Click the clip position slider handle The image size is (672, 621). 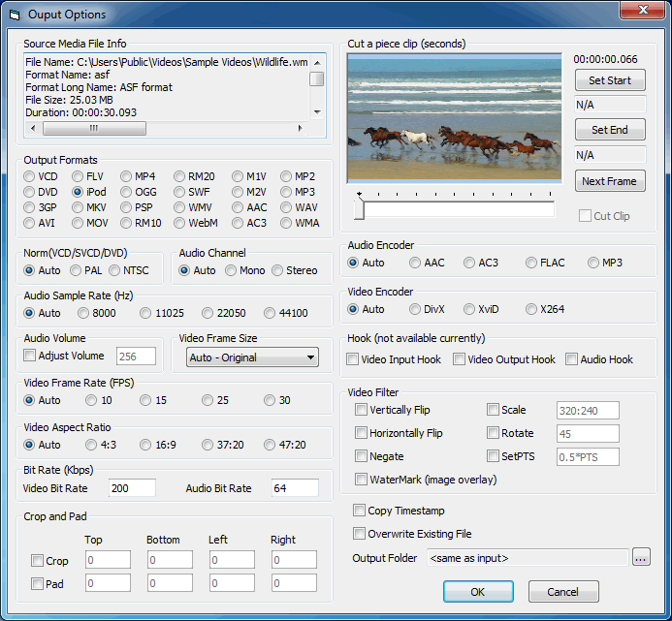[360, 207]
